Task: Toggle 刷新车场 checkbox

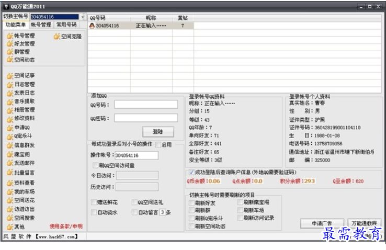Action: point(240,210)
